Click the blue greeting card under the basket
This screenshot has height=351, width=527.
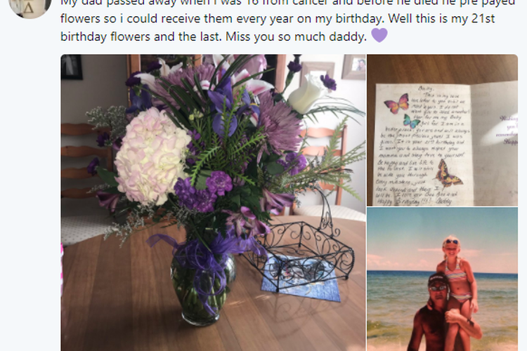300,277
